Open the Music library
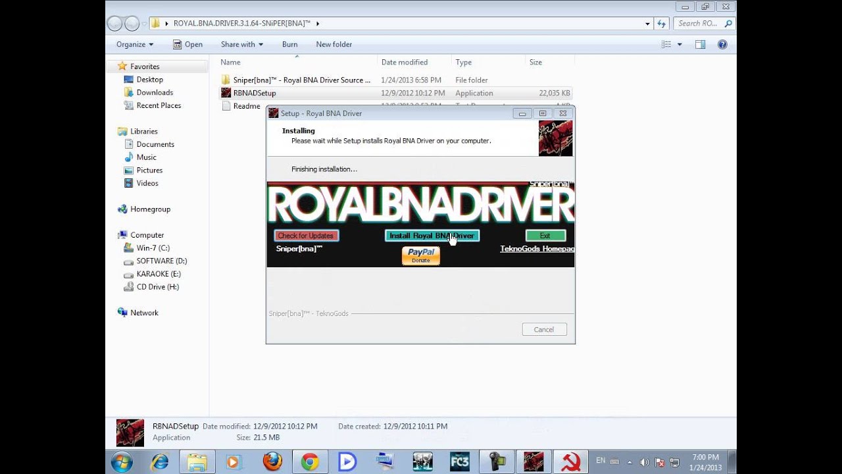Viewport: 842px width, 474px height. click(x=146, y=157)
